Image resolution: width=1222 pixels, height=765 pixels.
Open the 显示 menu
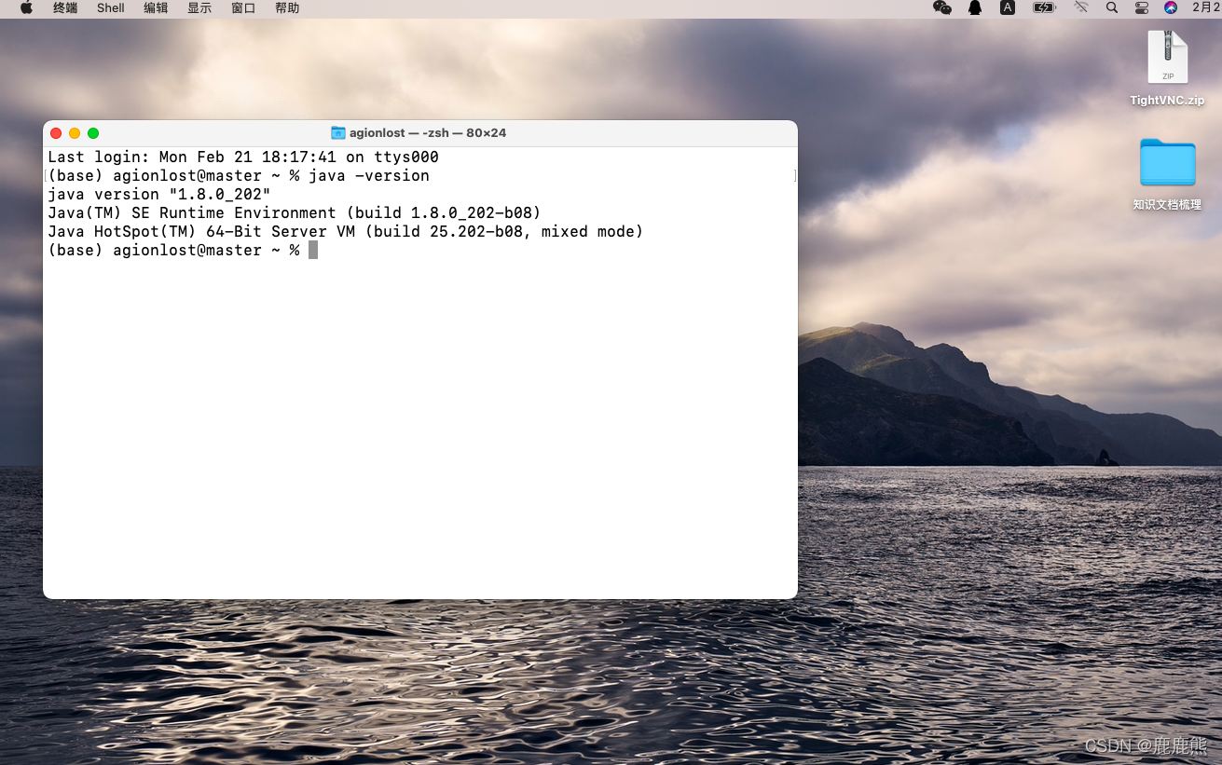[x=199, y=7]
